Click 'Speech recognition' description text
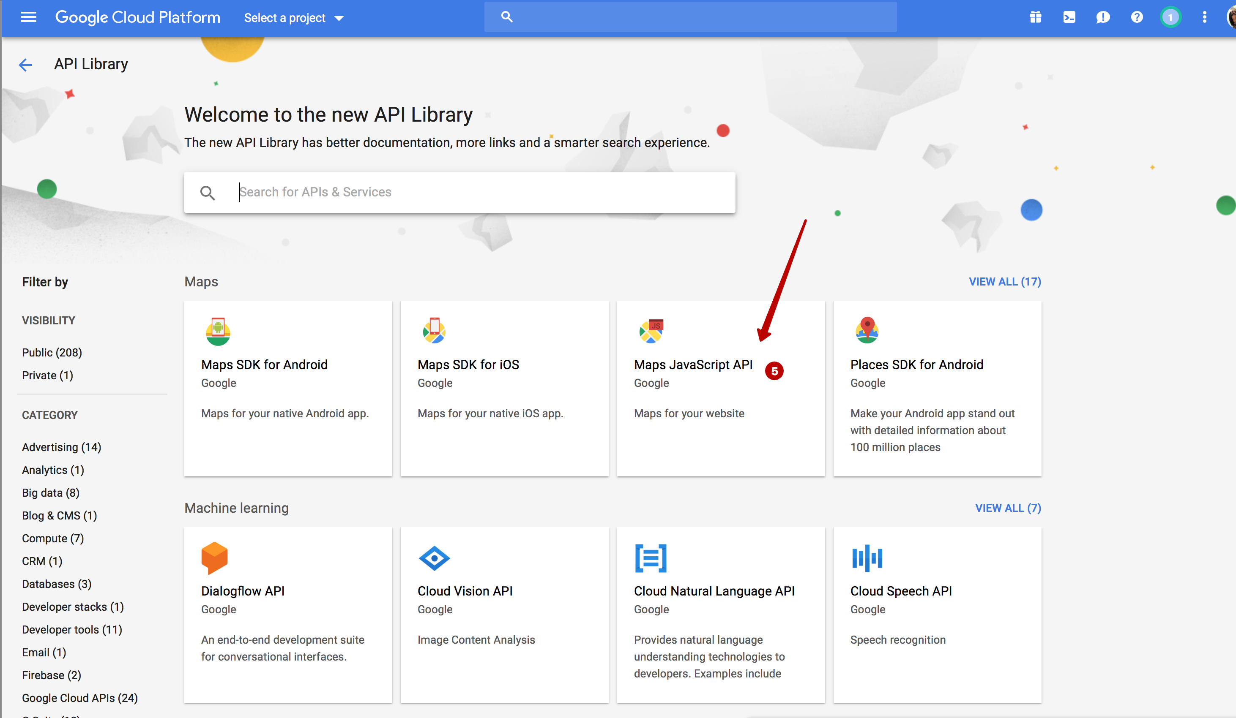The image size is (1236, 718). pos(897,640)
